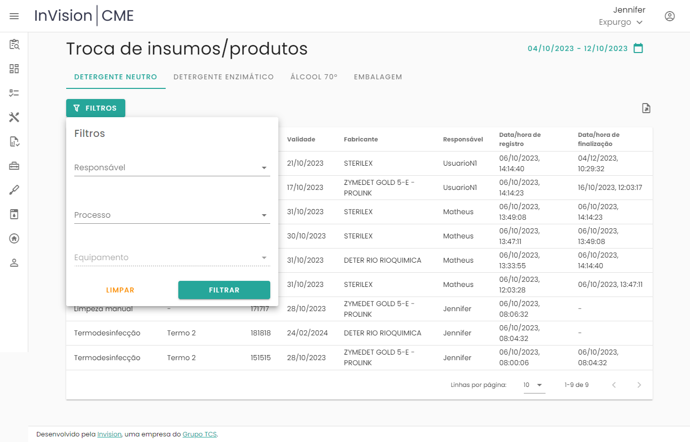Click the export file icon above table
The image size is (690, 442).
pos(646,108)
